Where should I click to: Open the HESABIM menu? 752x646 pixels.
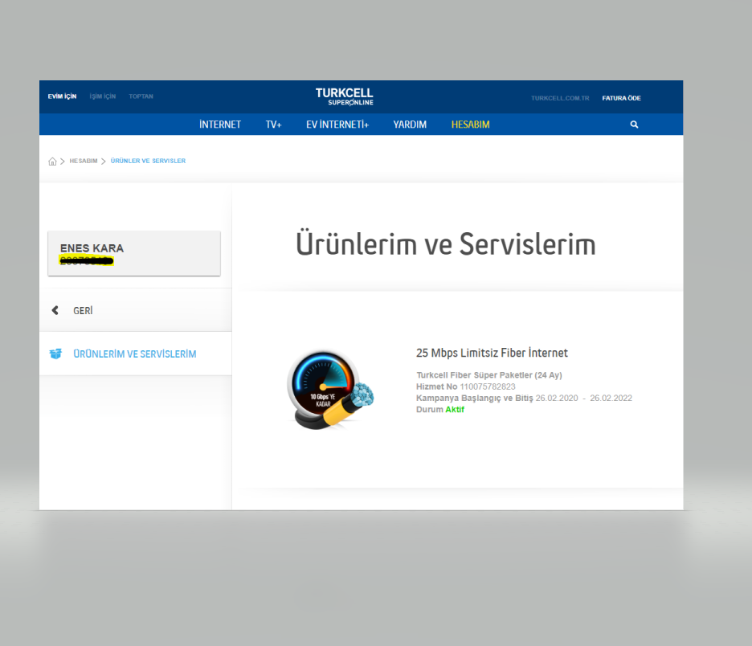point(471,125)
